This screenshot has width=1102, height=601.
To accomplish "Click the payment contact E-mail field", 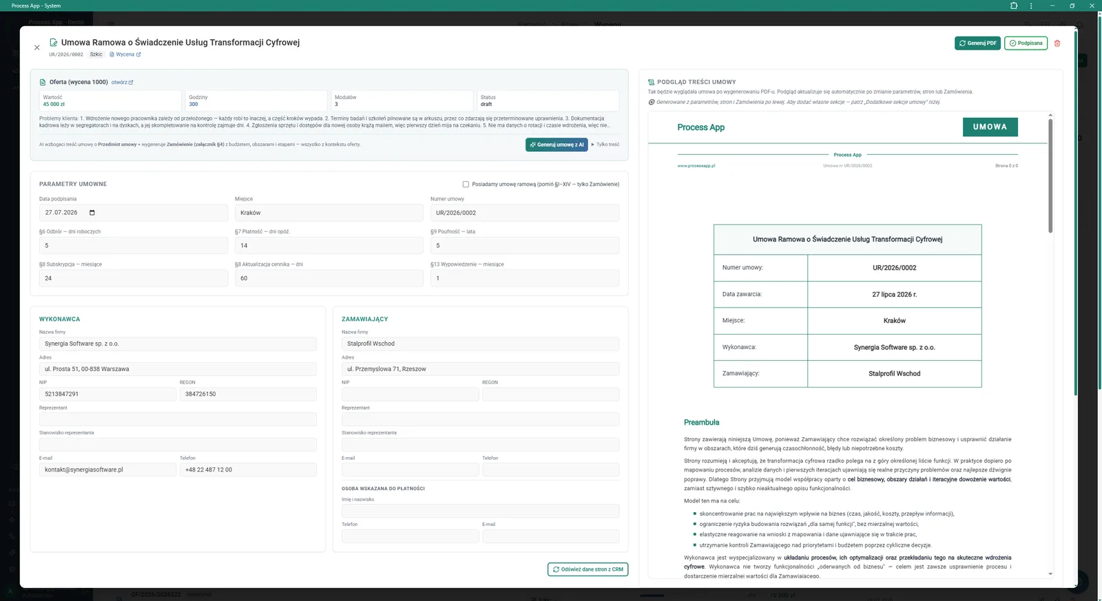I will point(550,536).
